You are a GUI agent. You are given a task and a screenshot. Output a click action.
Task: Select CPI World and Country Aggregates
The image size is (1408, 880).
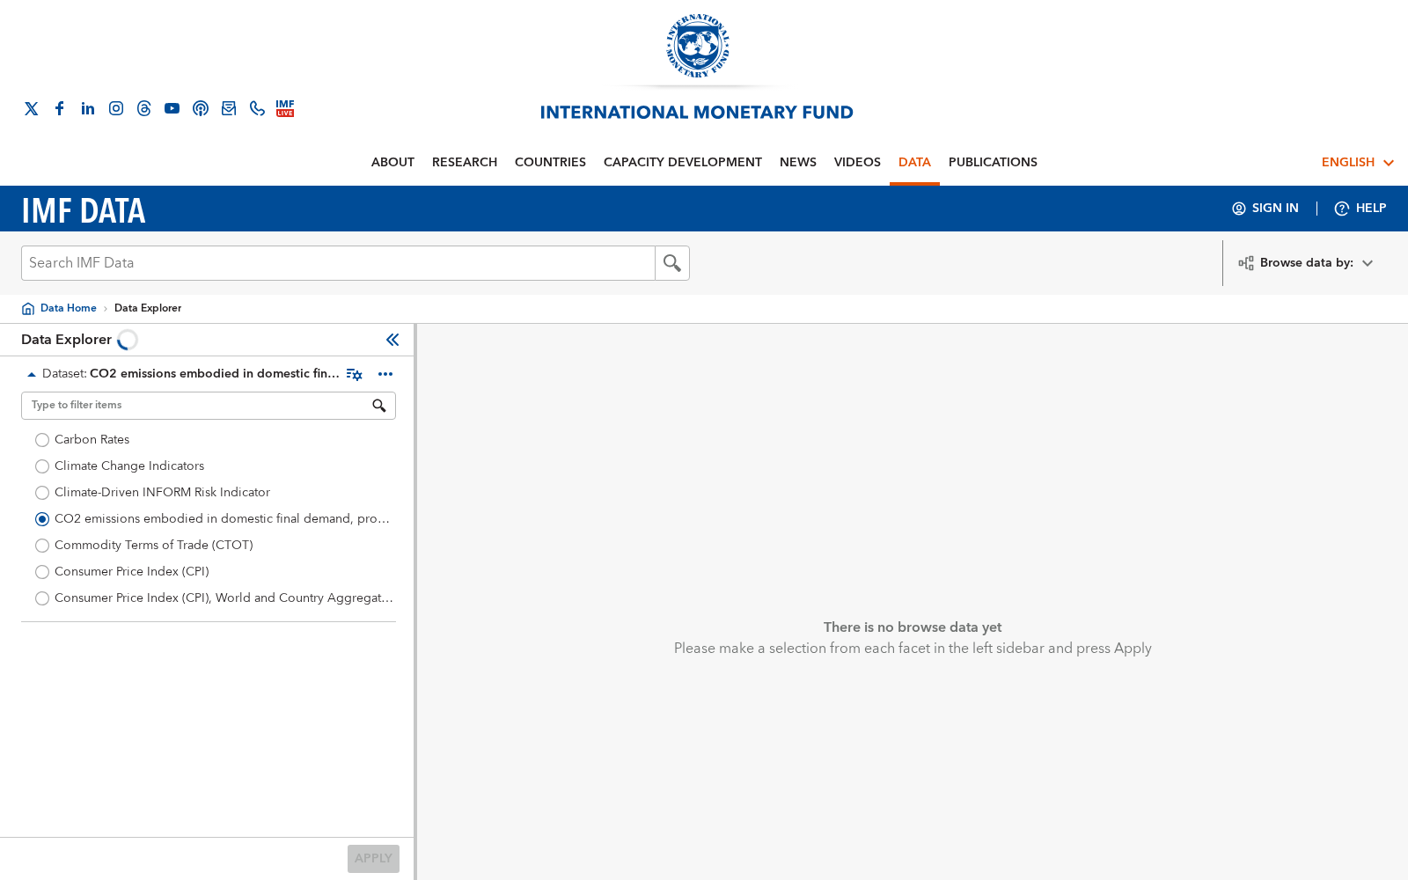(x=42, y=598)
